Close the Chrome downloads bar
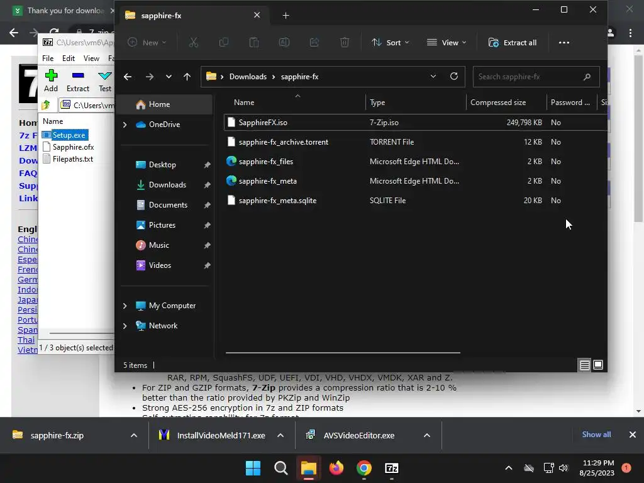Viewport: 644px width, 483px height. [633, 435]
